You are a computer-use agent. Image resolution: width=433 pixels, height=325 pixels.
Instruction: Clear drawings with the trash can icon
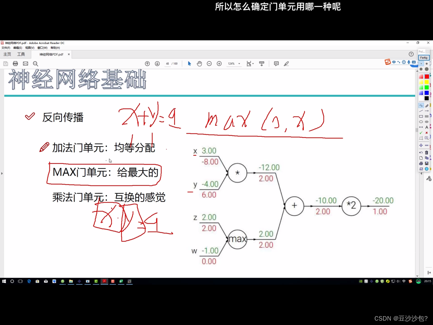427,153
